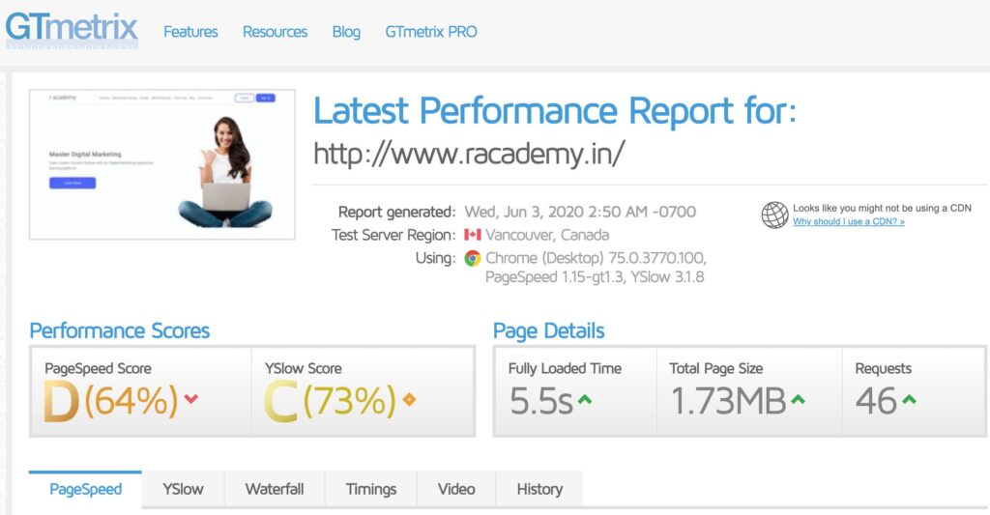The height and width of the screenshot is (515, 990).
Task: Go to the Blog page
Action: pos(346,32)
